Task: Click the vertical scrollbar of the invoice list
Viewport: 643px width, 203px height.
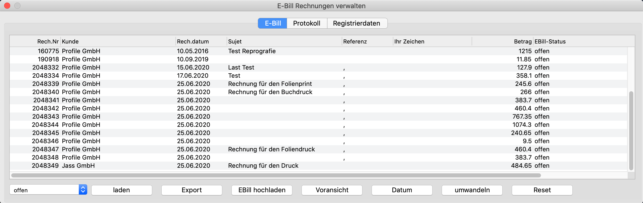Action: [x=631, y=130]
